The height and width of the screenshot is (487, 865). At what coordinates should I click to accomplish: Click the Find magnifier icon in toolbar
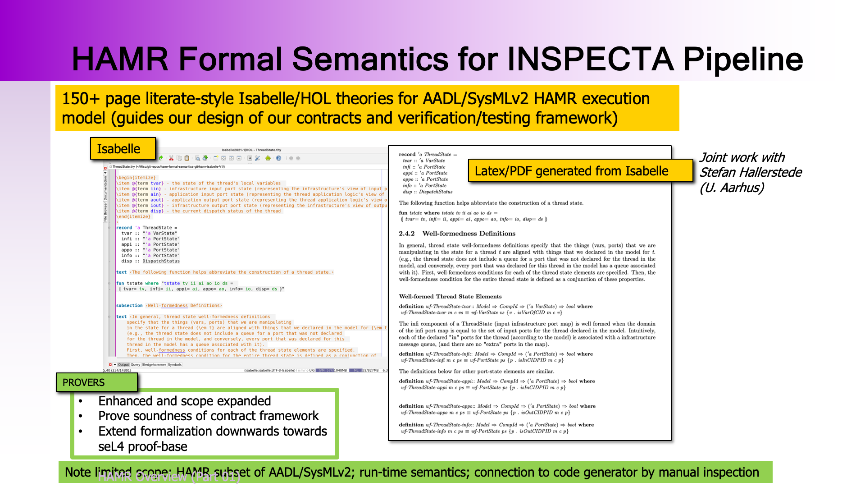pyautogui.click(x=197, y=158)
